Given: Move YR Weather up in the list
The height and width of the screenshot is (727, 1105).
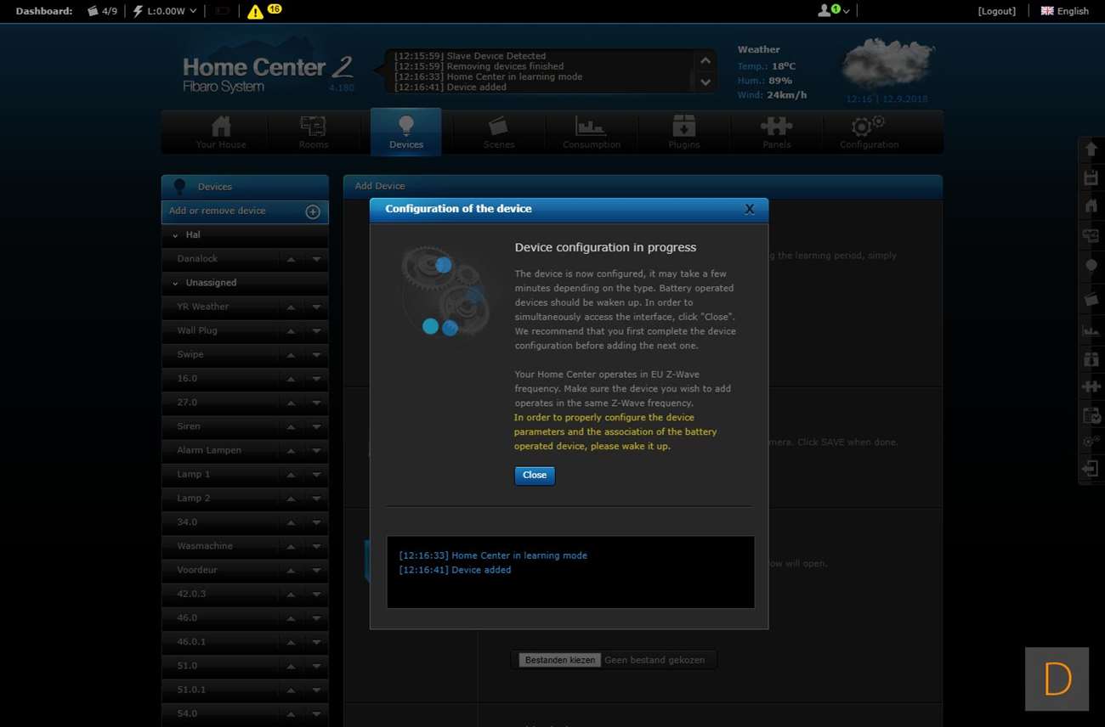Looking at the screenshot, I should [x=291, y=307].
